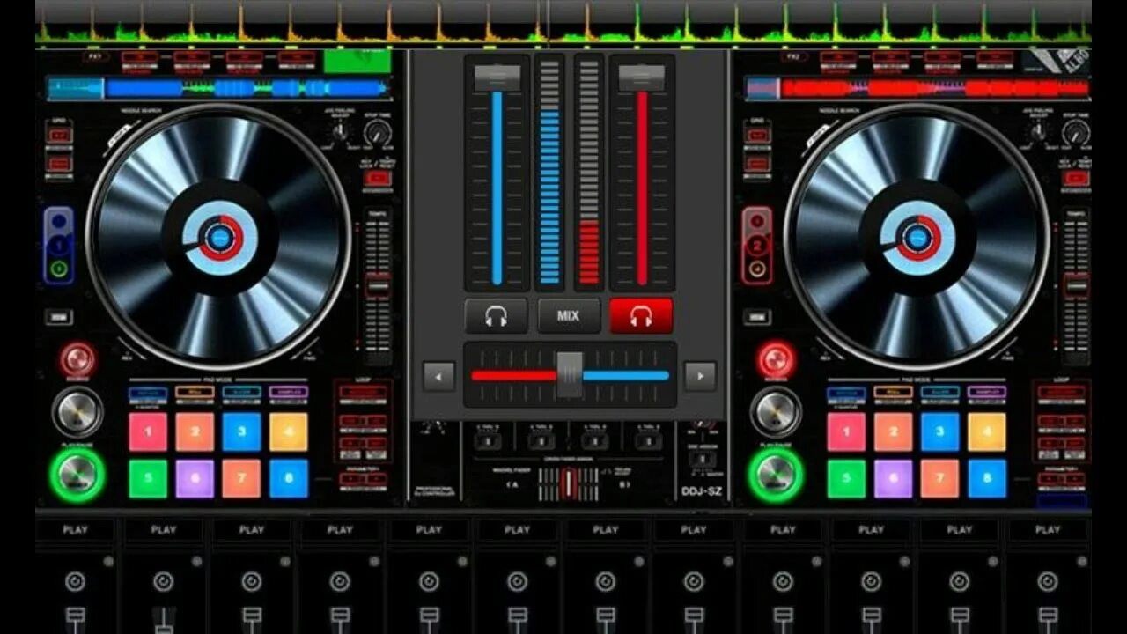Hit the silver cue button on left deck
Screen dimensions: 1127x634
tap(77, 411)
